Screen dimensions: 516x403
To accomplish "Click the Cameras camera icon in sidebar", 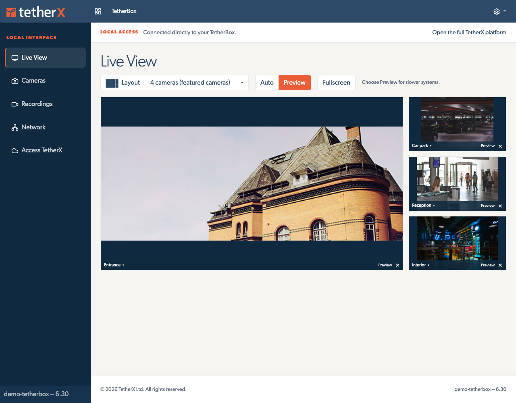I will (15, 81).
